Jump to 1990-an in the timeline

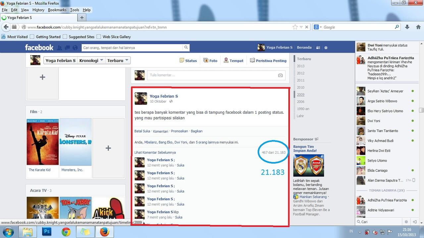pyautogui.click(x=303, y=109)
